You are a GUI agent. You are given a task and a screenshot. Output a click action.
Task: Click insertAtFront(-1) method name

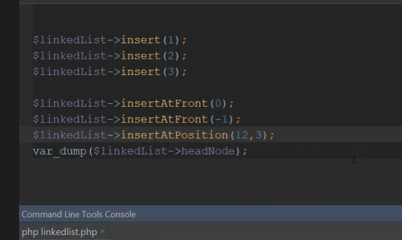coord(164,119)
